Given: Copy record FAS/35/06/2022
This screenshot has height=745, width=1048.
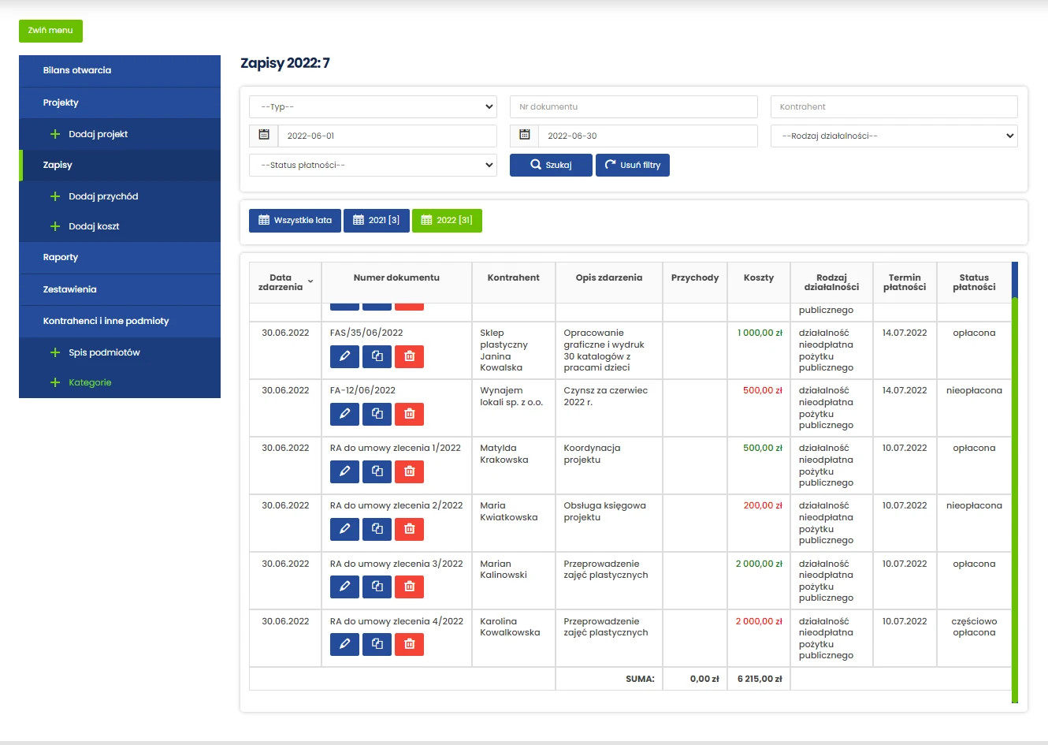Looking at the screenshot, I should (x=377, y=356).
